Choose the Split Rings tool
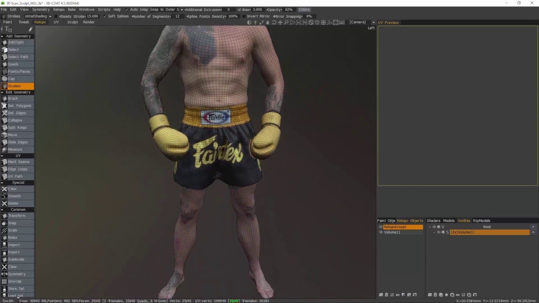 (x=17, y=128)
